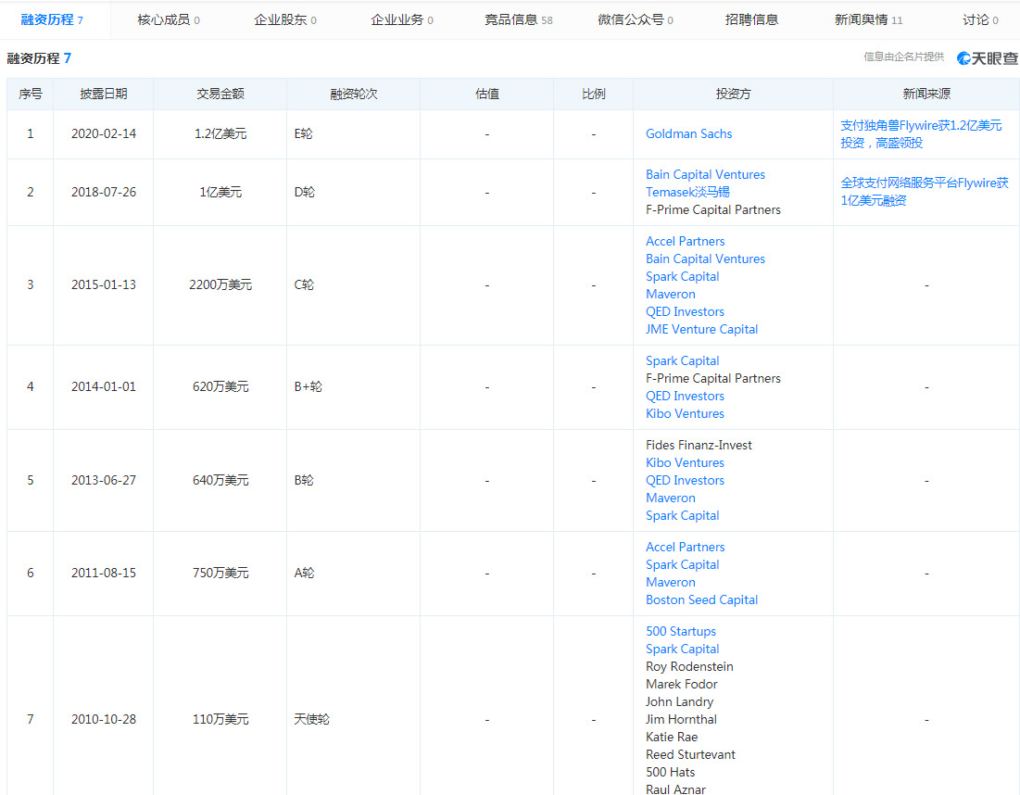This screenshot has width=1020, height=795.
Task: Open news link about Flywire 1.2亿美元 investment
Action: (921, 134)
